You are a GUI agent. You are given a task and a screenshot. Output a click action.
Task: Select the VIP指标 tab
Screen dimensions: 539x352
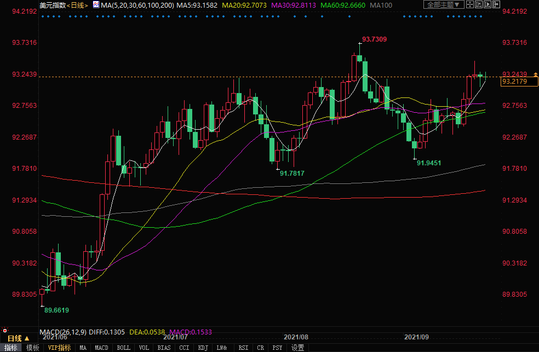click(59, 348)
